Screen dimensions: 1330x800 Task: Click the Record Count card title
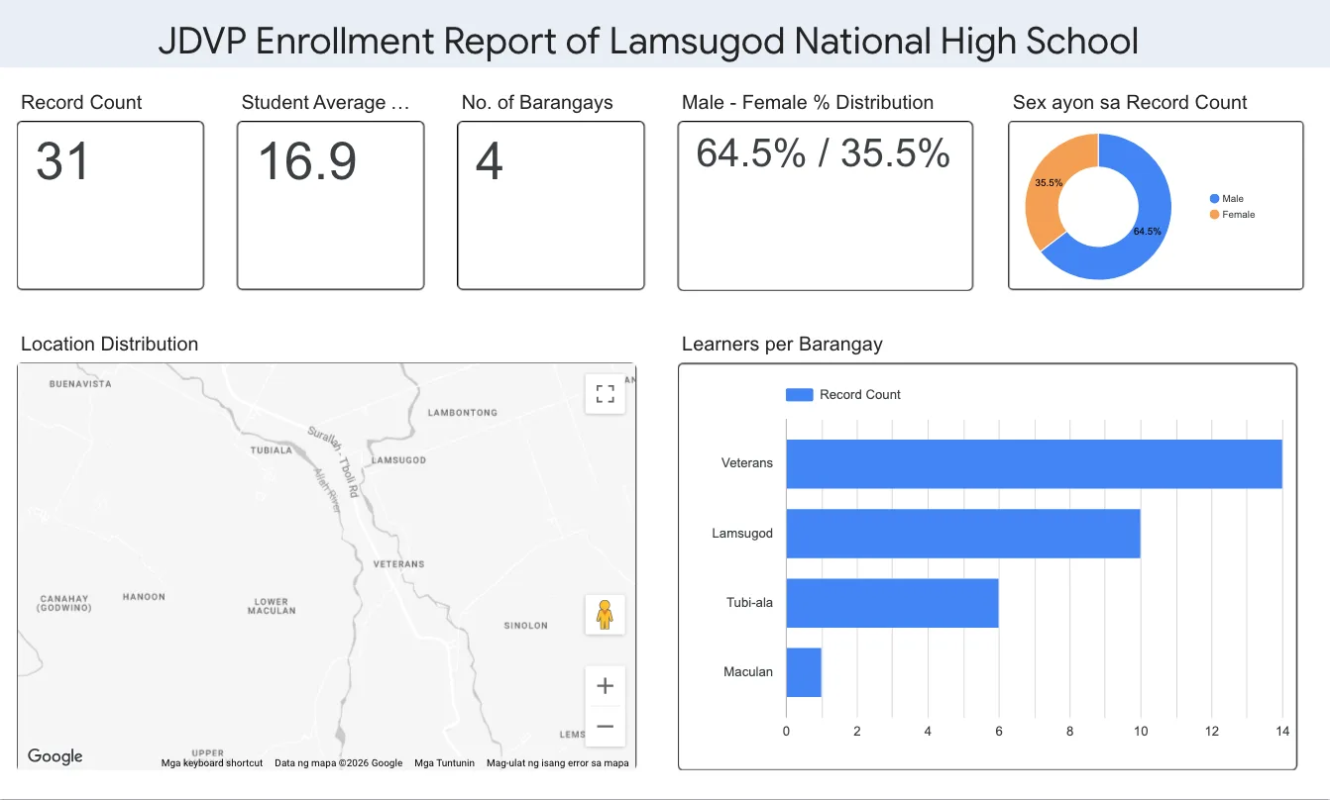81,103
